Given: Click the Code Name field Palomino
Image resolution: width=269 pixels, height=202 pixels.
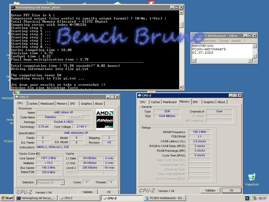Looking at the screenshot, I should (51, 117).
